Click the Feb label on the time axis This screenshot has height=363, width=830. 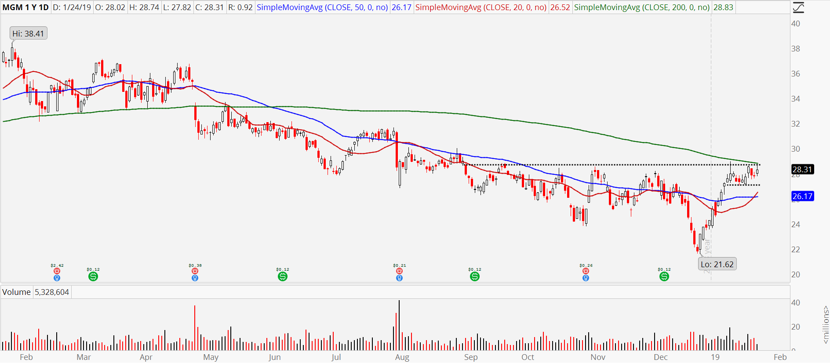[x=26, y=357]
